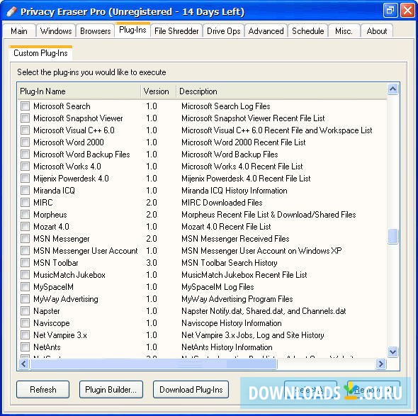Open the File Shredder tab
The image size is (418, 416).
pos(176,31)
